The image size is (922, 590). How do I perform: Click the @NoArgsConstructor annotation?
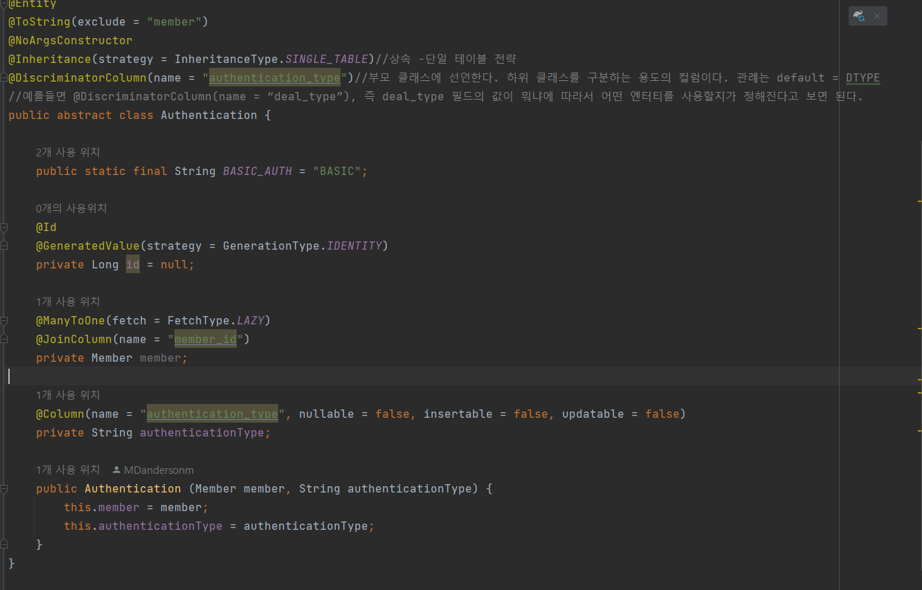click(x=71, y=40)
